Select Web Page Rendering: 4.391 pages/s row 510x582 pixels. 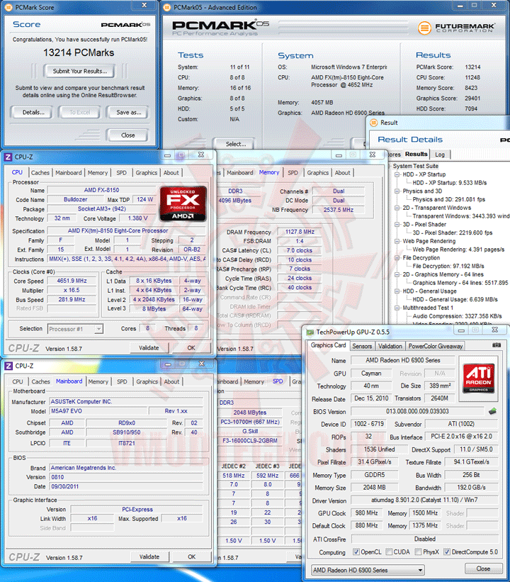[x=458, y=250]
